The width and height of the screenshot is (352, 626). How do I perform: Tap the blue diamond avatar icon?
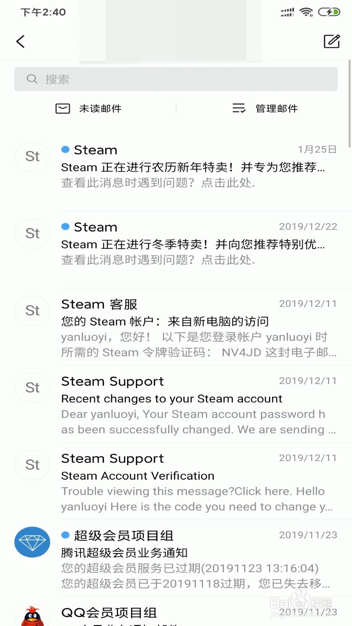pyautogui.click(x=32, y=542)
